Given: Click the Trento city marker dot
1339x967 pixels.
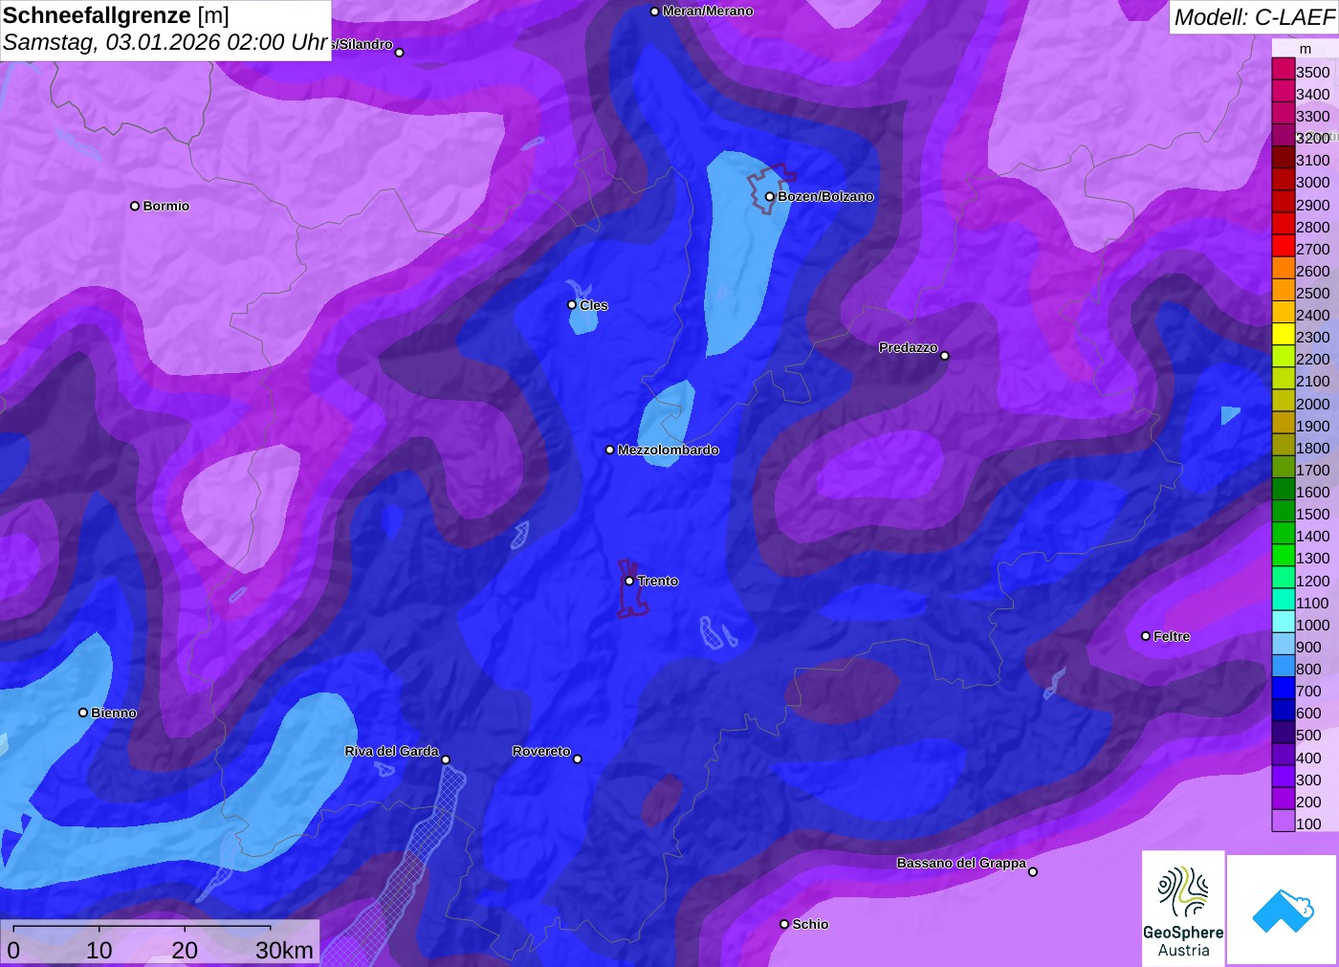Looking at the screenshot, I should (x=629, y=582).
